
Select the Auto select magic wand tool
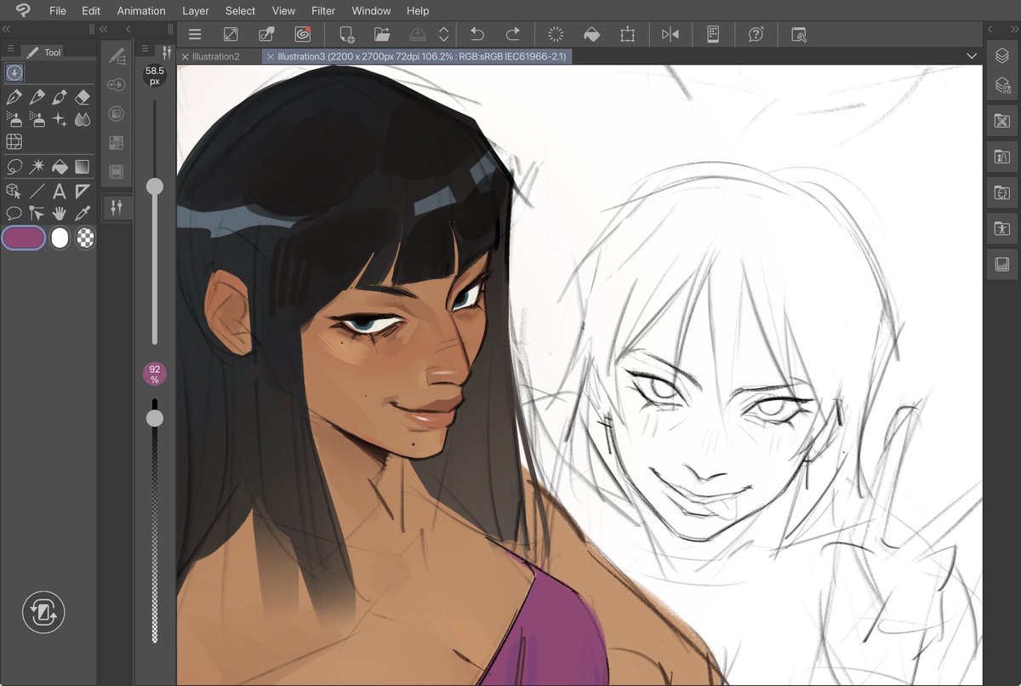(37, 167)
